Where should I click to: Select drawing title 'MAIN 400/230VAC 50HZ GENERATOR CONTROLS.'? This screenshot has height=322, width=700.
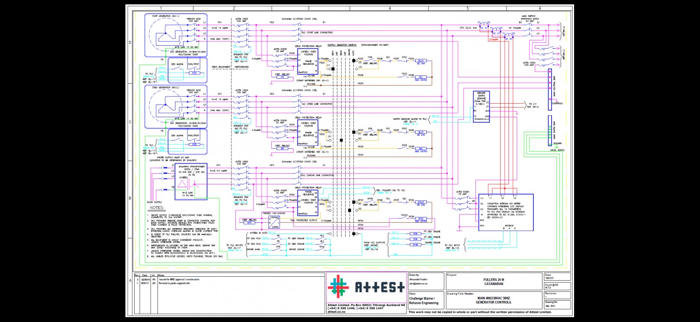494,300
